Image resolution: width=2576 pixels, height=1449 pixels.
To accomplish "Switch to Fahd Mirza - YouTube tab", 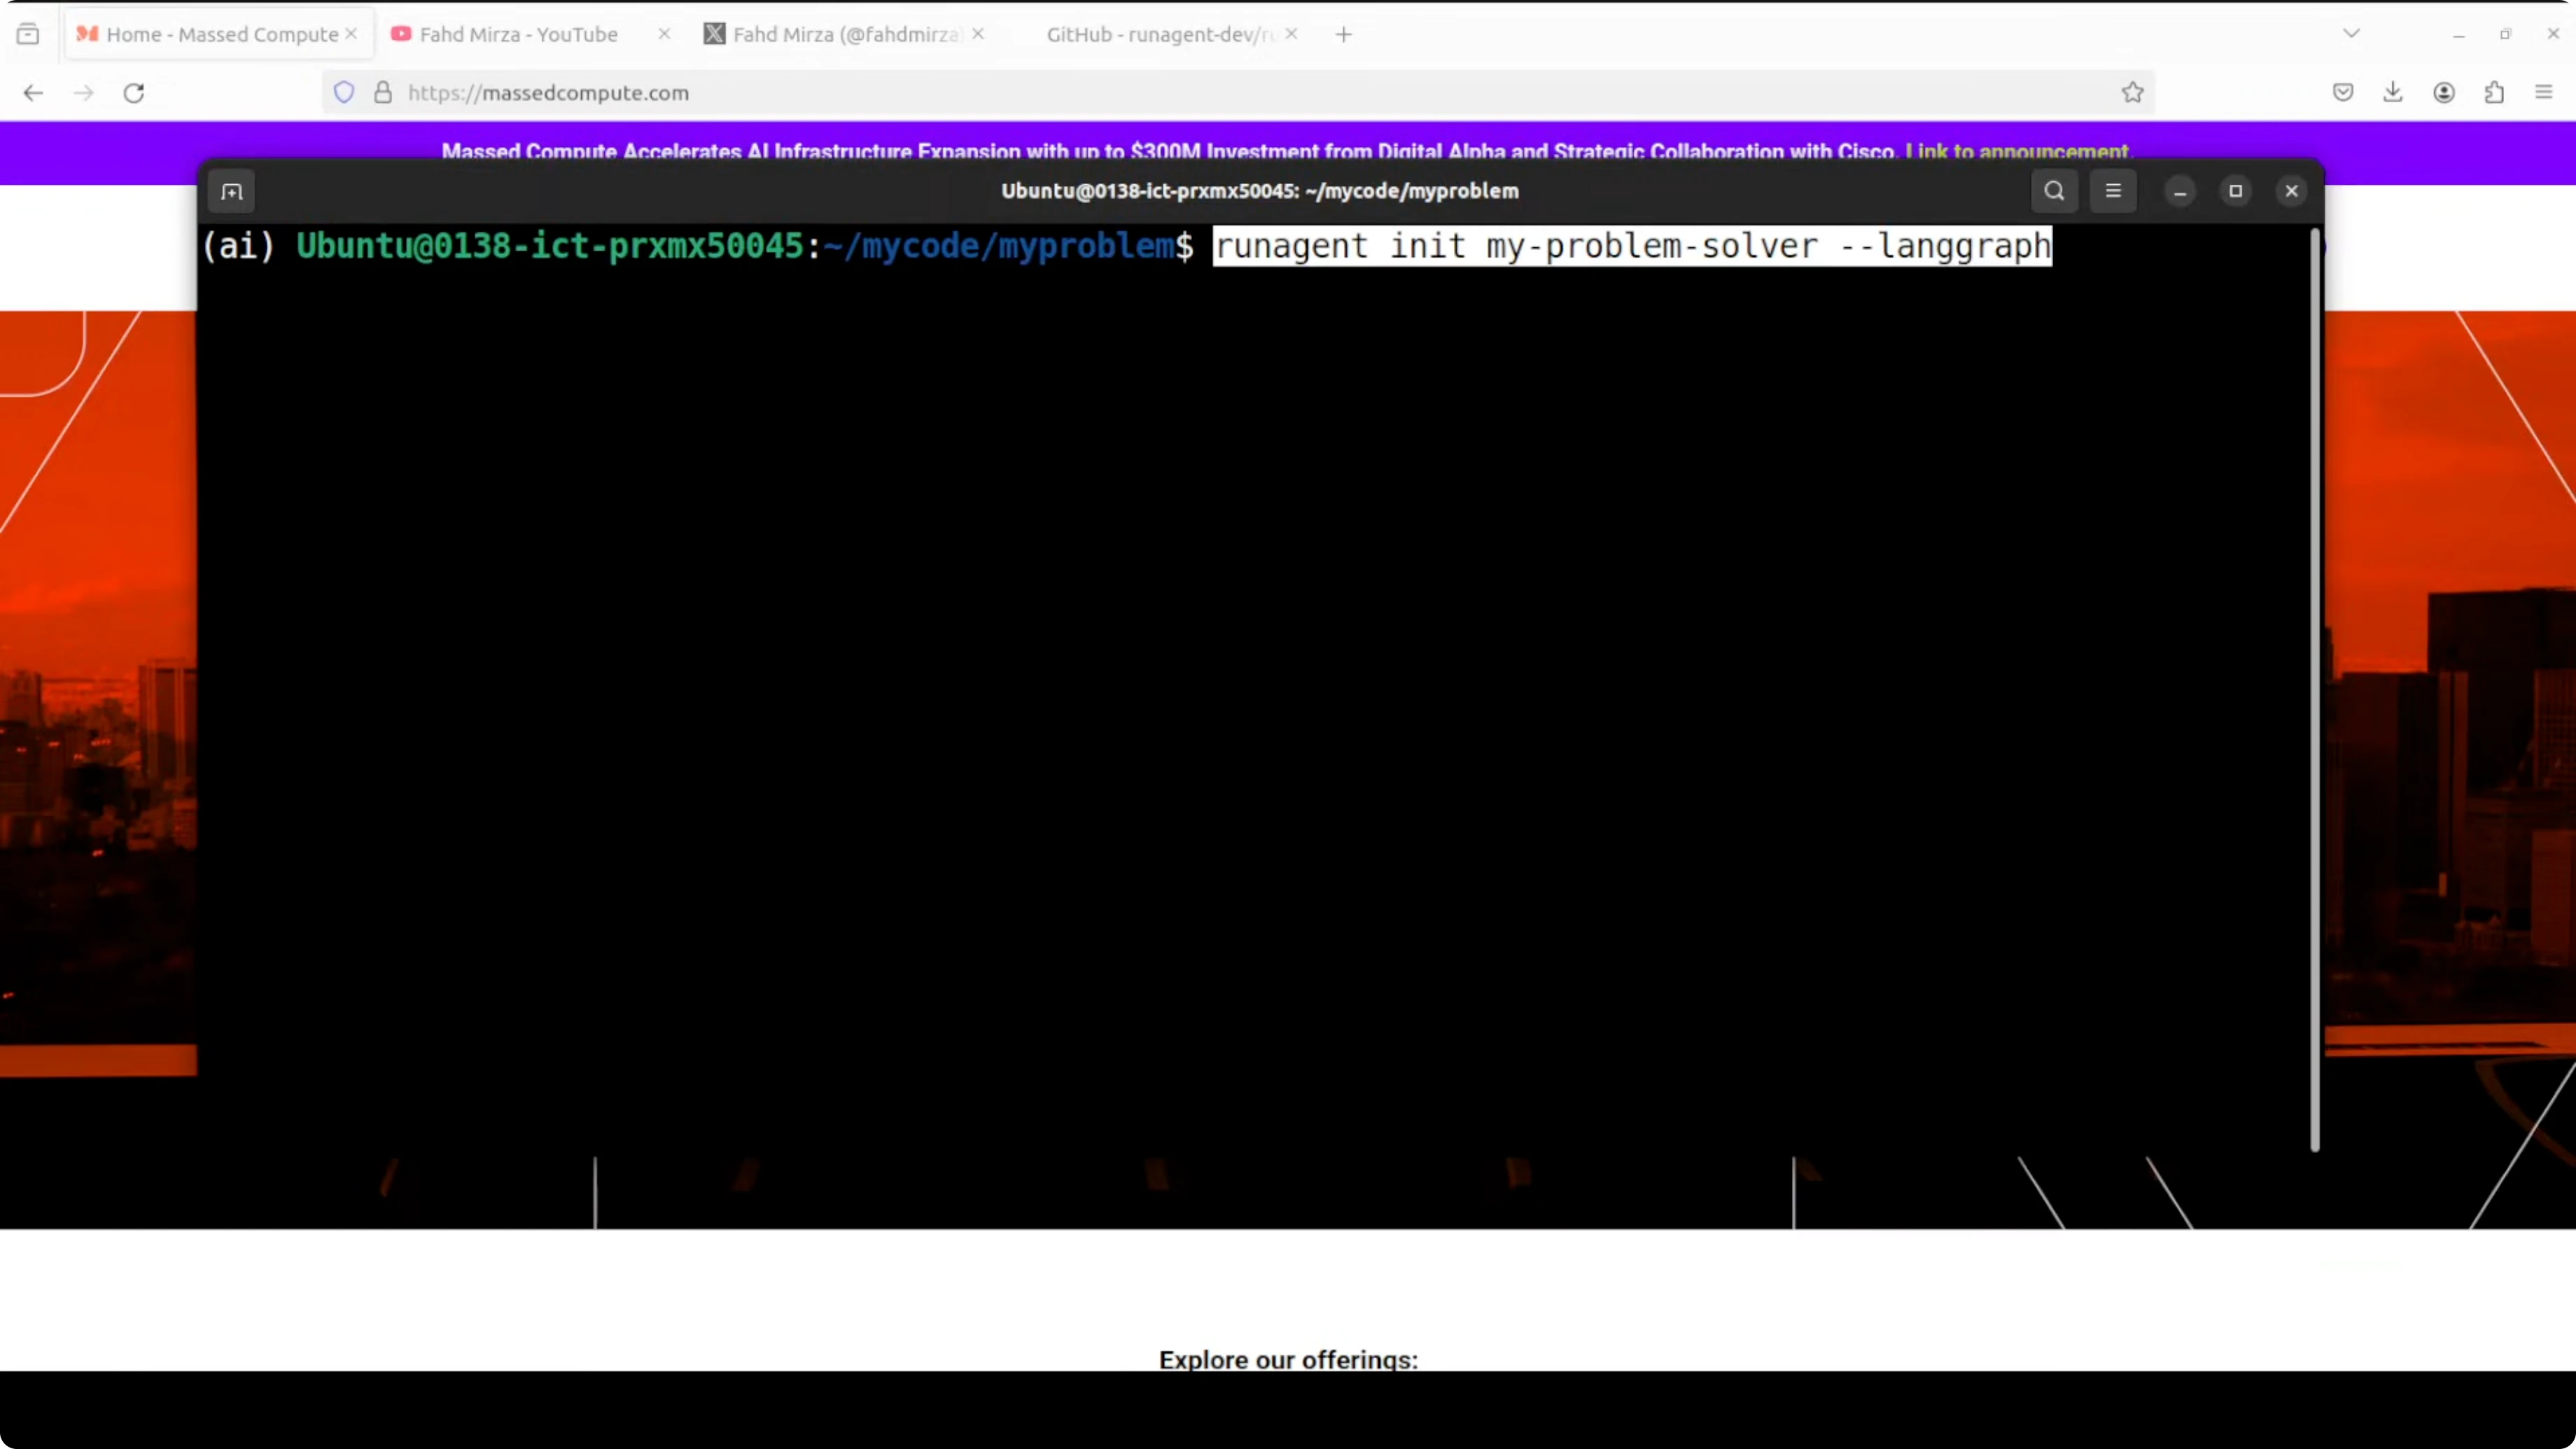I will [x=518, y=34].
